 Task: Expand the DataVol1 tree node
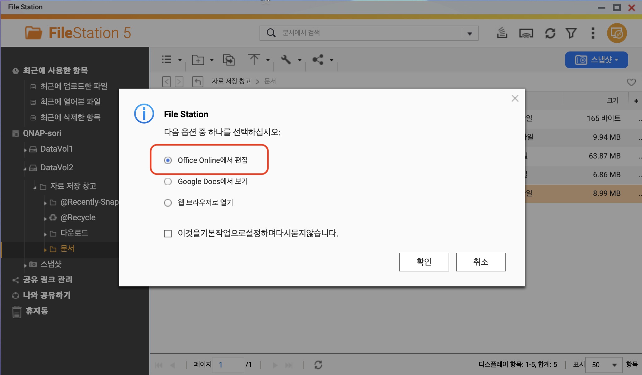coord(25,150)
